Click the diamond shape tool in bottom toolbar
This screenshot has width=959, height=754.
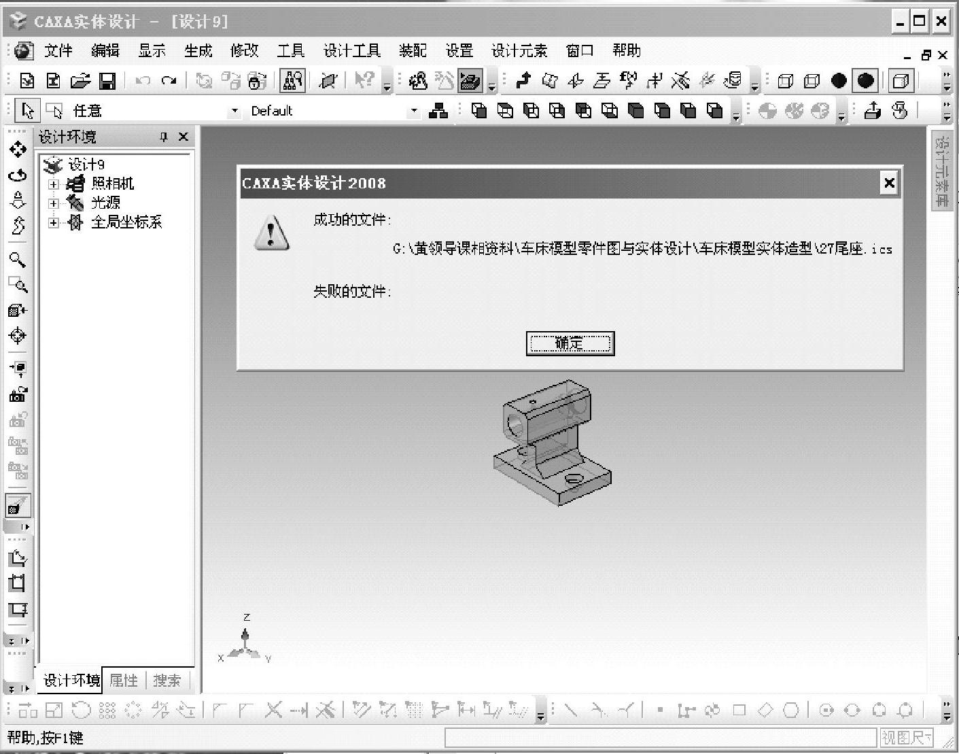click(x=765, y=710)
